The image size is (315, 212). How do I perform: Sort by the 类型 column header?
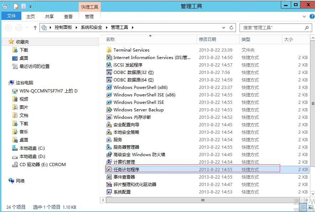261,39
